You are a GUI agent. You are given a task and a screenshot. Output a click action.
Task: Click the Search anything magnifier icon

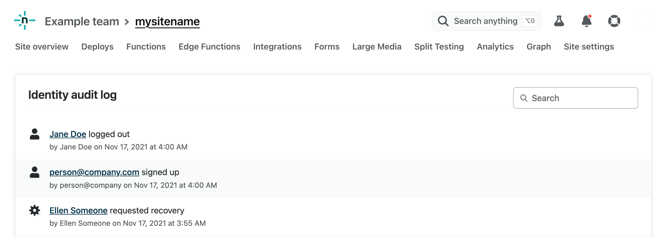coord(443,21)
